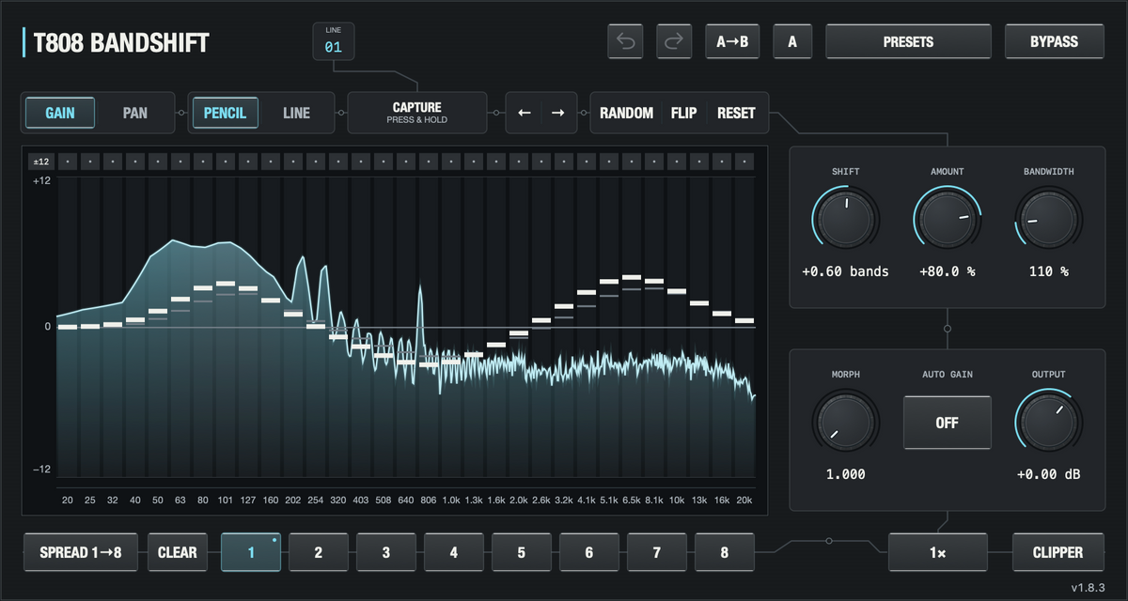Click SPREAD 1→8 button
The image size is (1128, 601).
tap(80, 552)
